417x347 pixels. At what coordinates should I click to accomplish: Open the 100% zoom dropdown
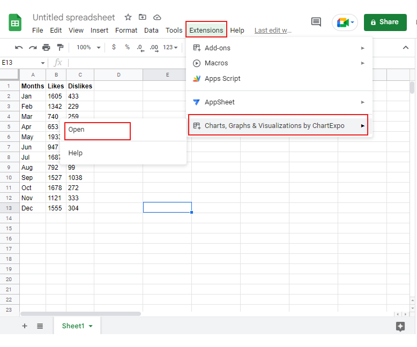[88, 47]
